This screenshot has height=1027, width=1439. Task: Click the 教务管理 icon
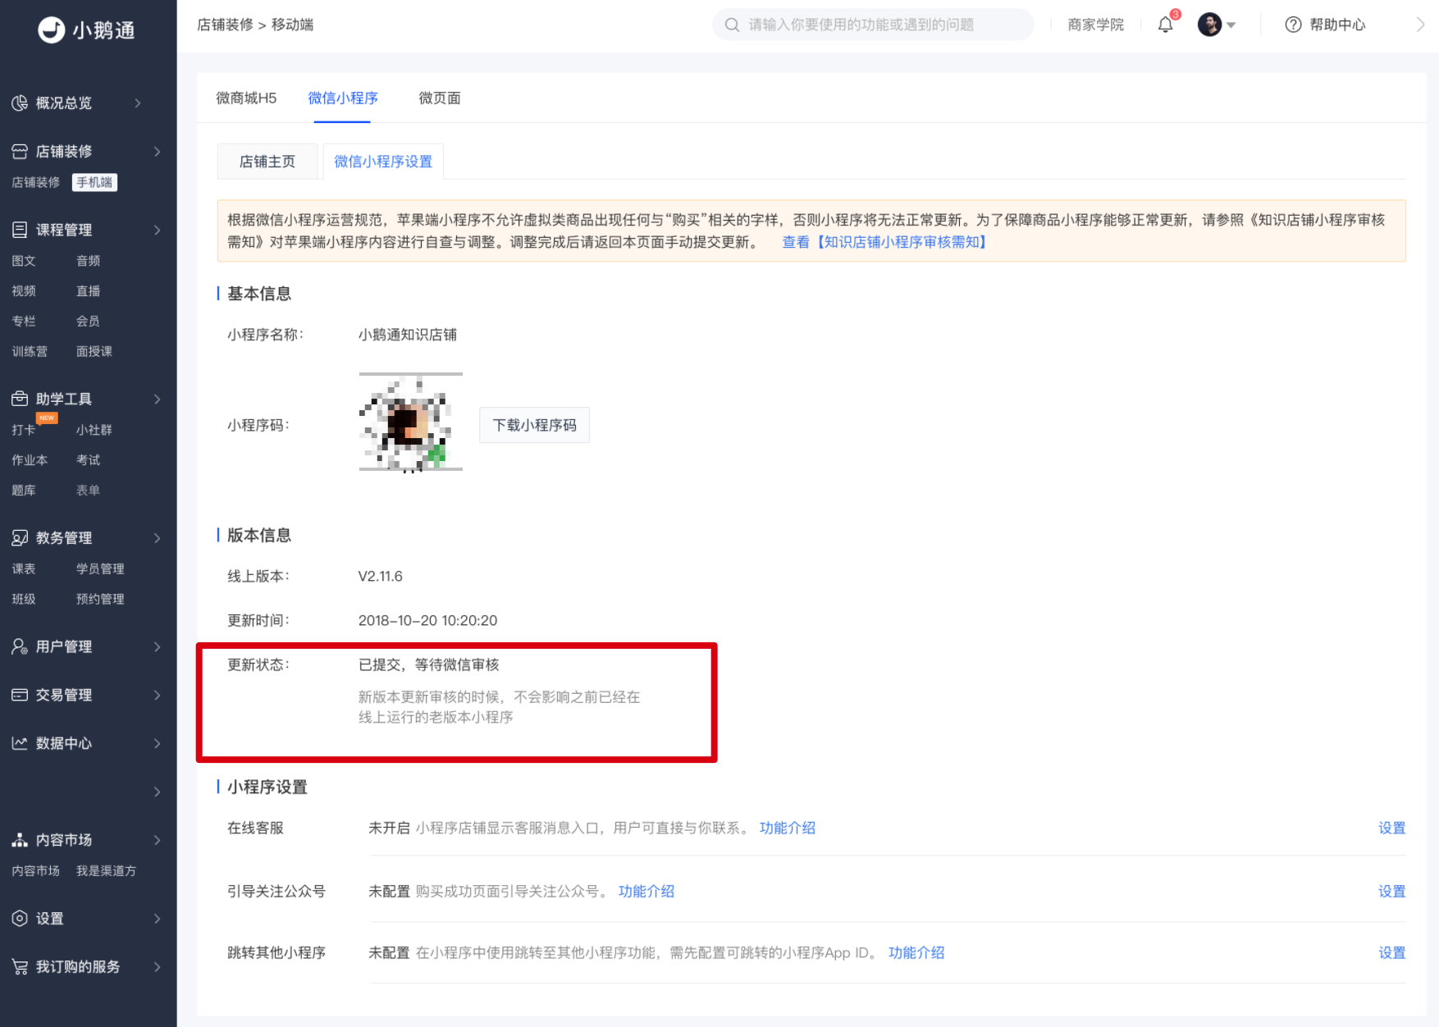click(20, 537)
